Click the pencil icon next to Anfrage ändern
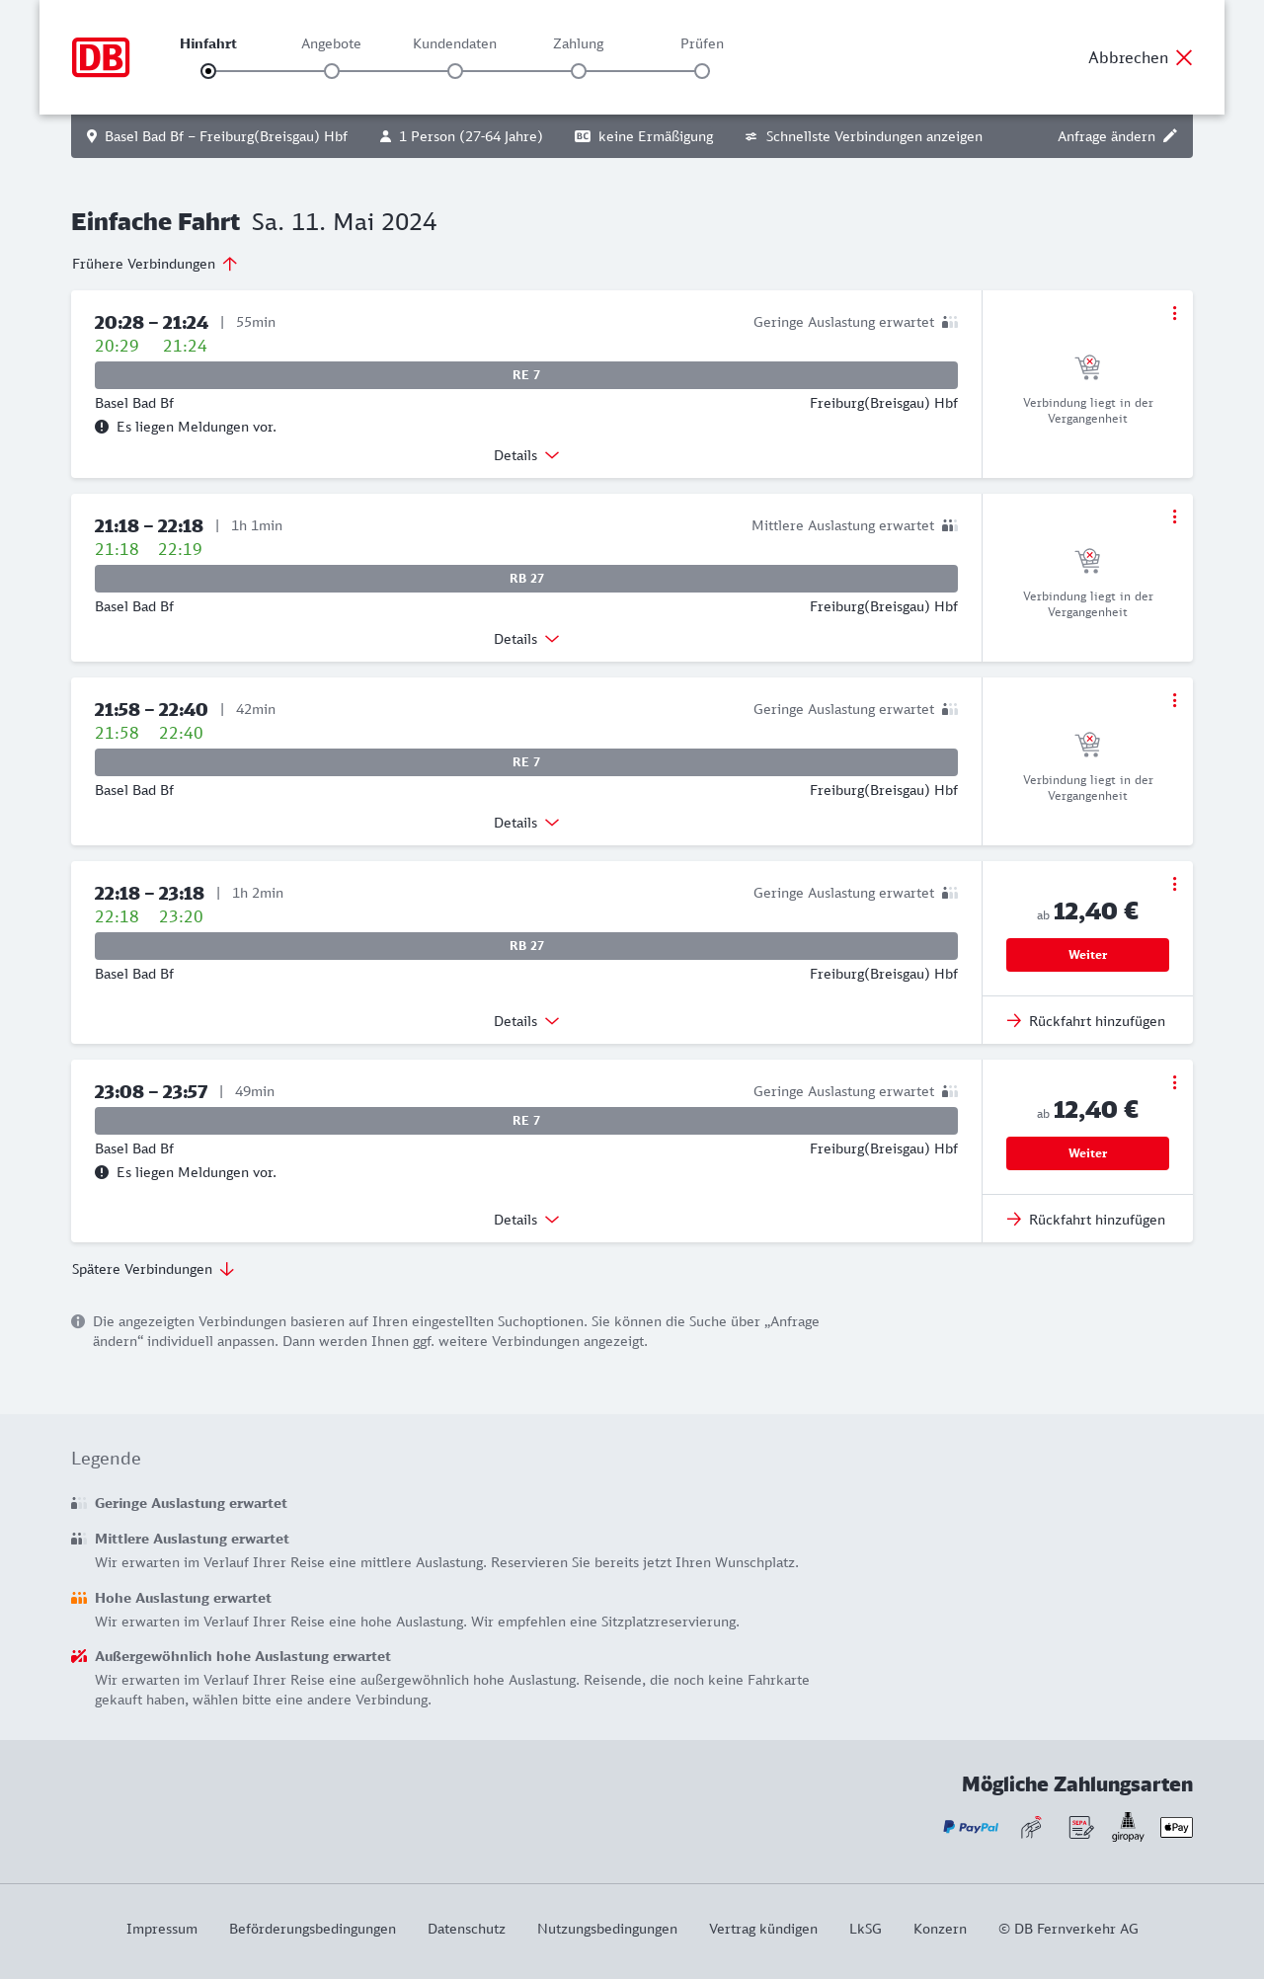 tap(1170, 136)
